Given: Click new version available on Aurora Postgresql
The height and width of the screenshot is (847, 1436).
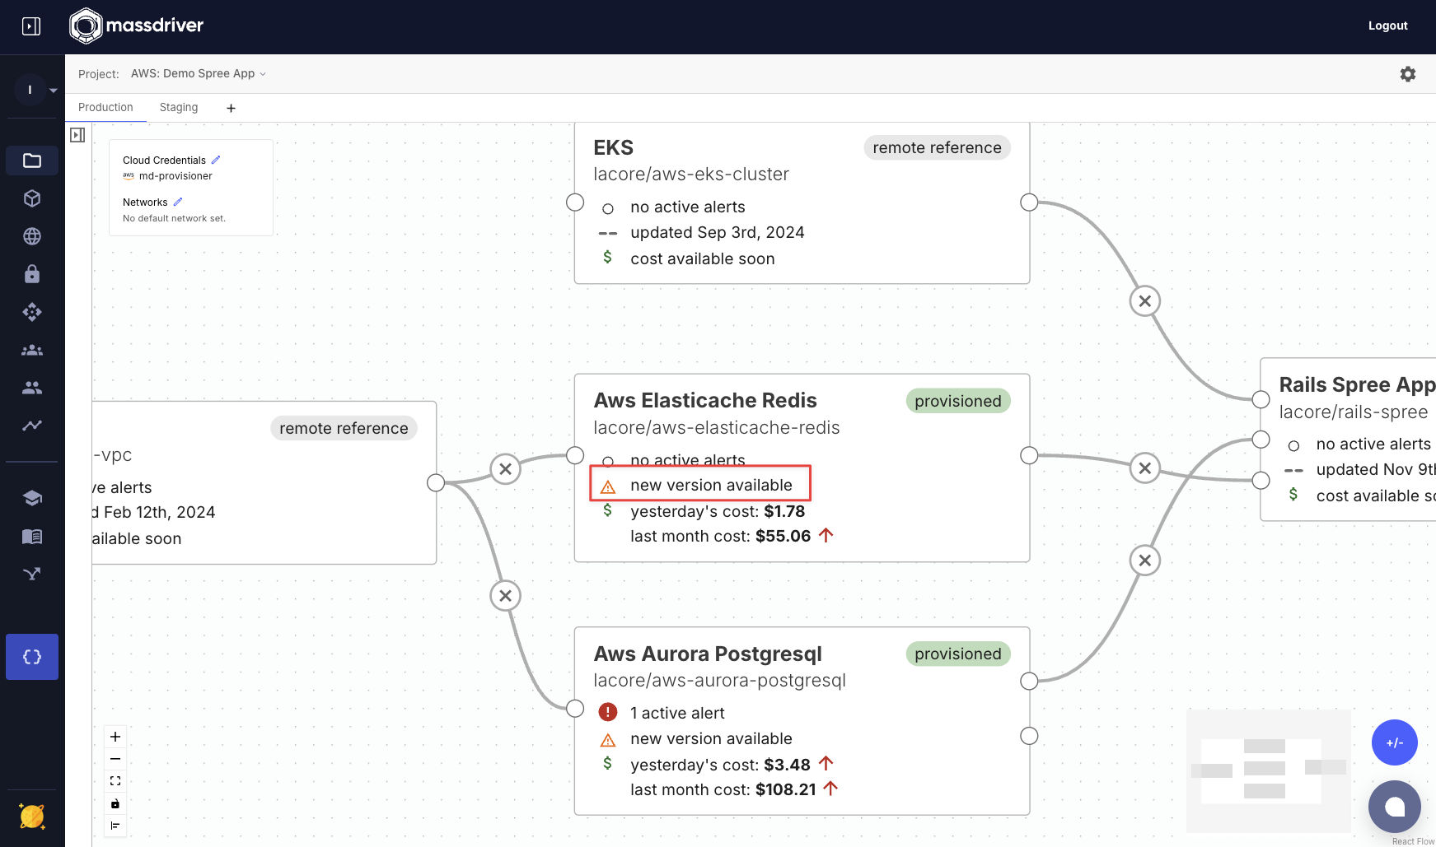Looking at the screenshot, I should [x=711, y=738].
